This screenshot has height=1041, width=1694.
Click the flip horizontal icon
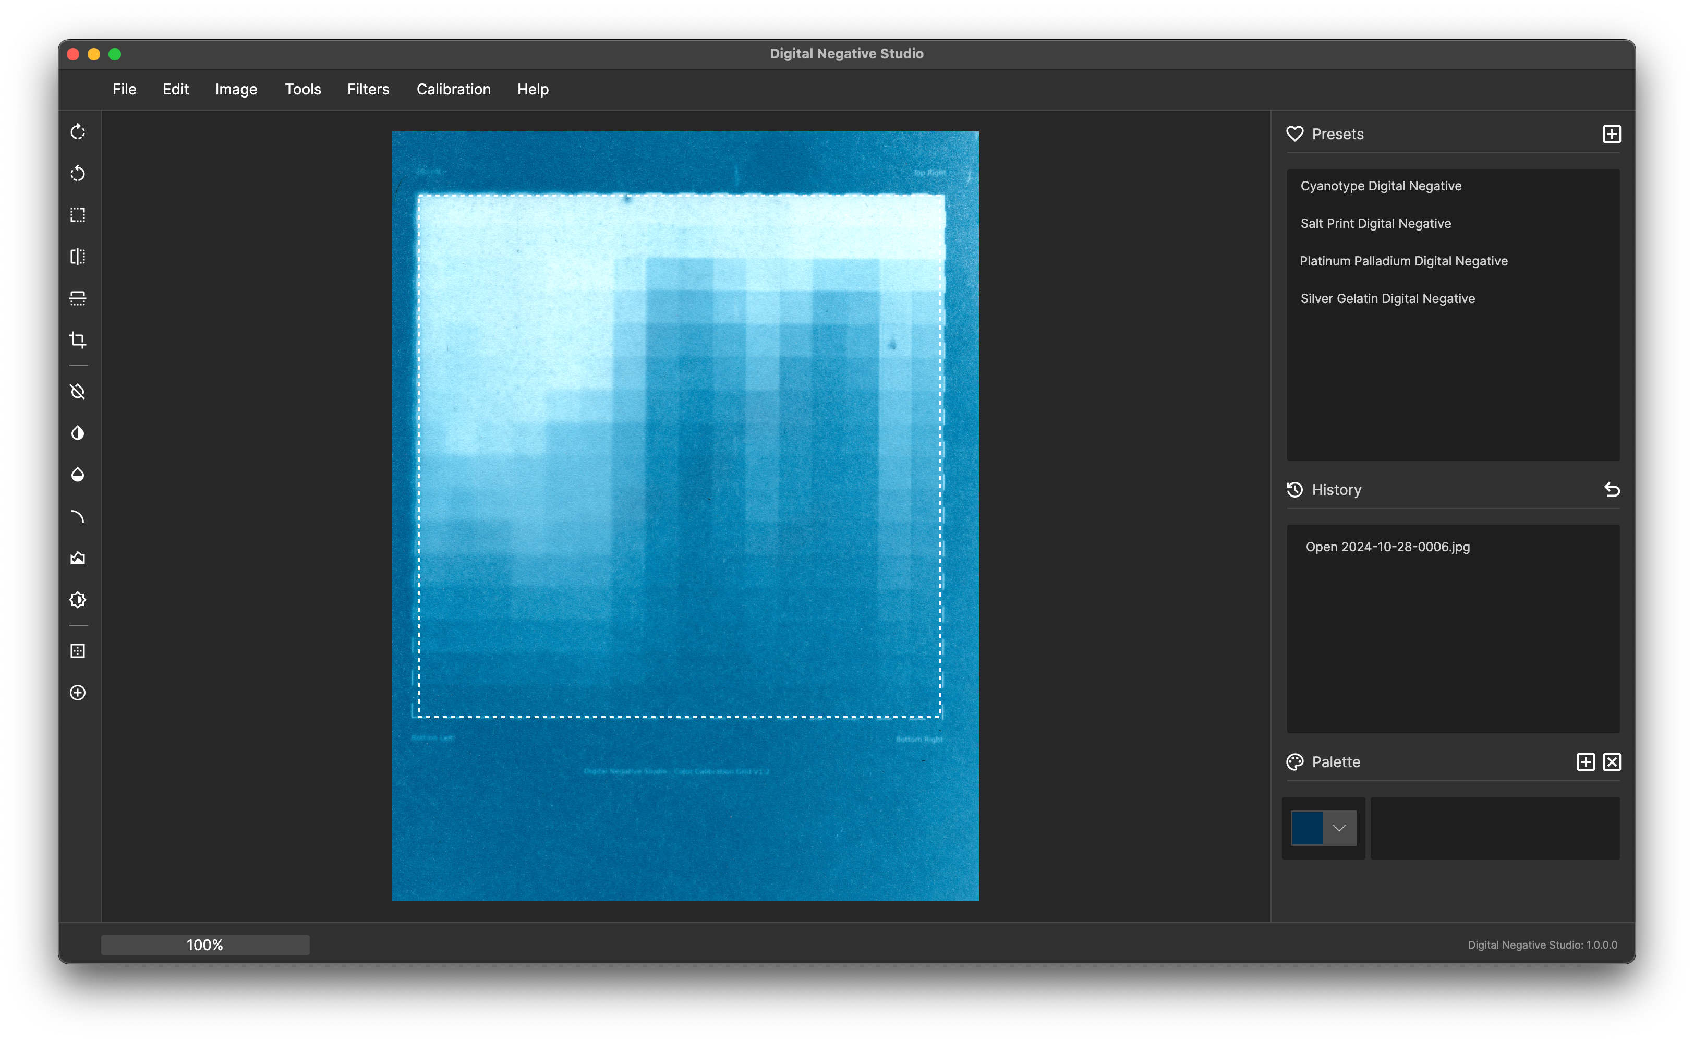(78, 257)
